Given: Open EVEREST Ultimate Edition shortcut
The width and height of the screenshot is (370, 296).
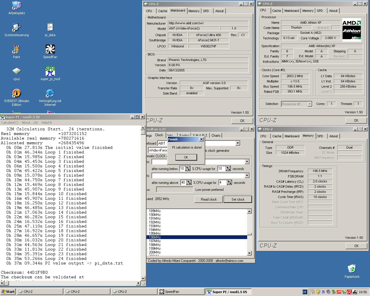Looking at the screenshot, I should point(16,97).
